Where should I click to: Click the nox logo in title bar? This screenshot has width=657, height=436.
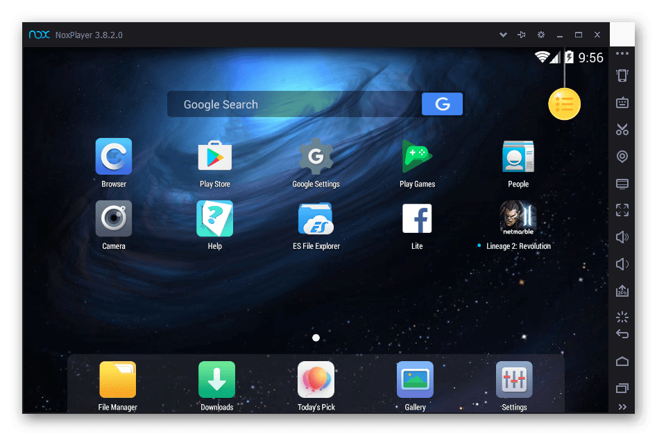point(40,35)
